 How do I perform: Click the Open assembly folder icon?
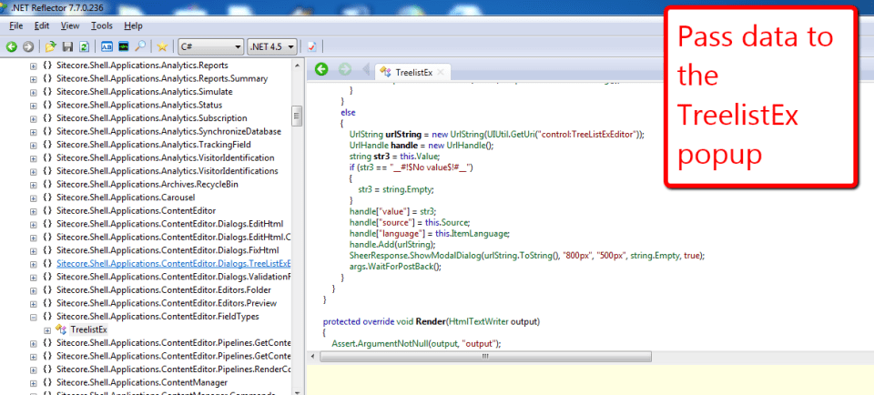(52, 46)
